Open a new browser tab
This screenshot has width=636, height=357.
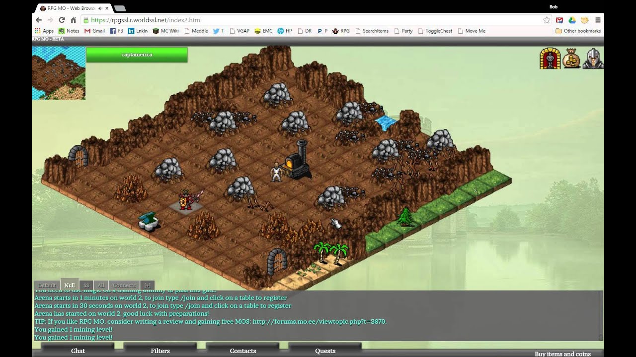pyautogui.click(x=120, y=8)
